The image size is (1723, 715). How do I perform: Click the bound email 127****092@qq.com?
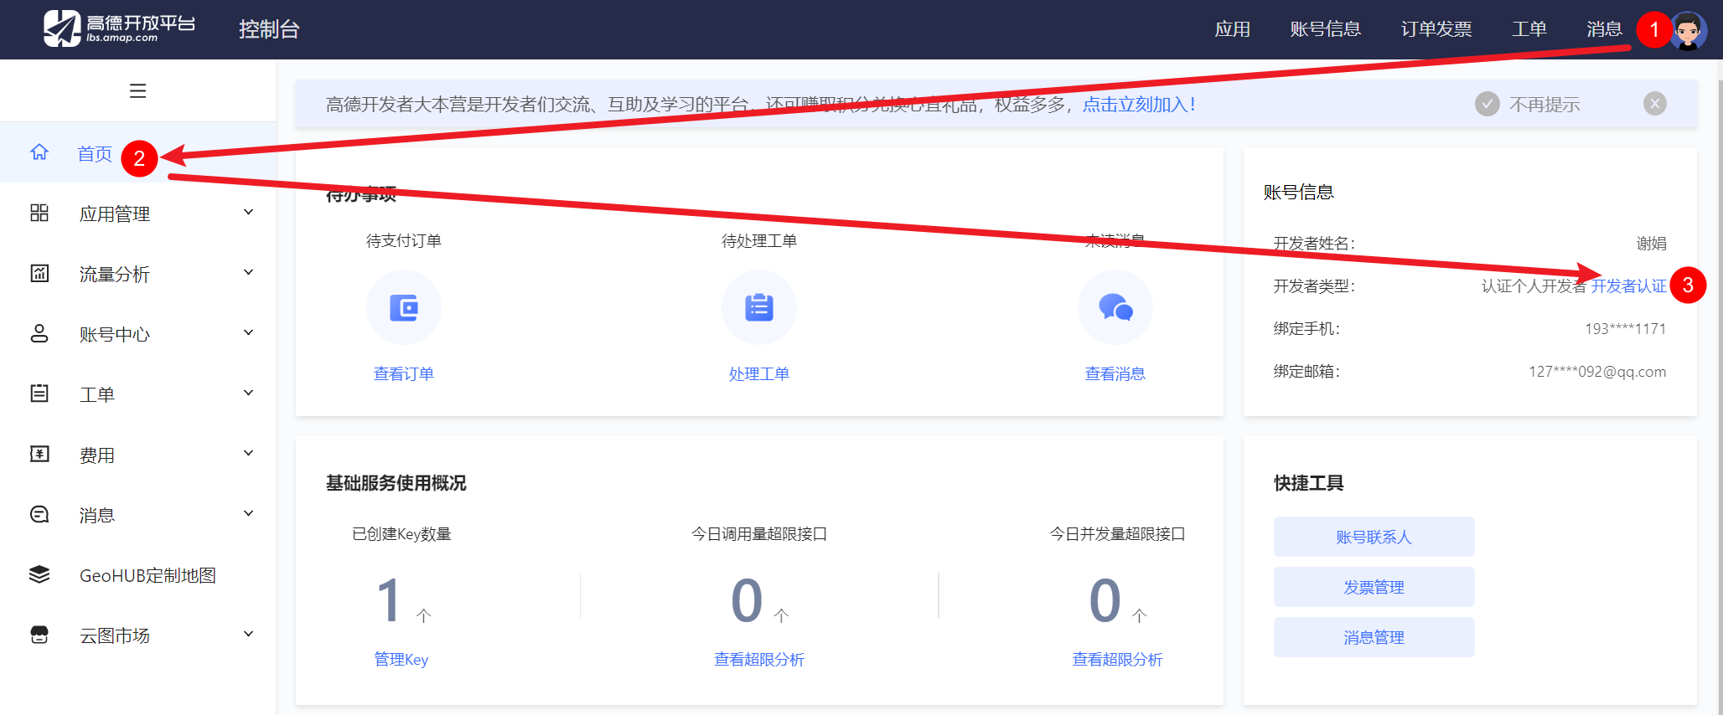click(1597, 372)
